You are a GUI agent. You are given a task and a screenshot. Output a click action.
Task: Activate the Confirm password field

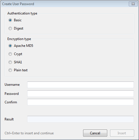pyautogui.click(x=81, y=102)
